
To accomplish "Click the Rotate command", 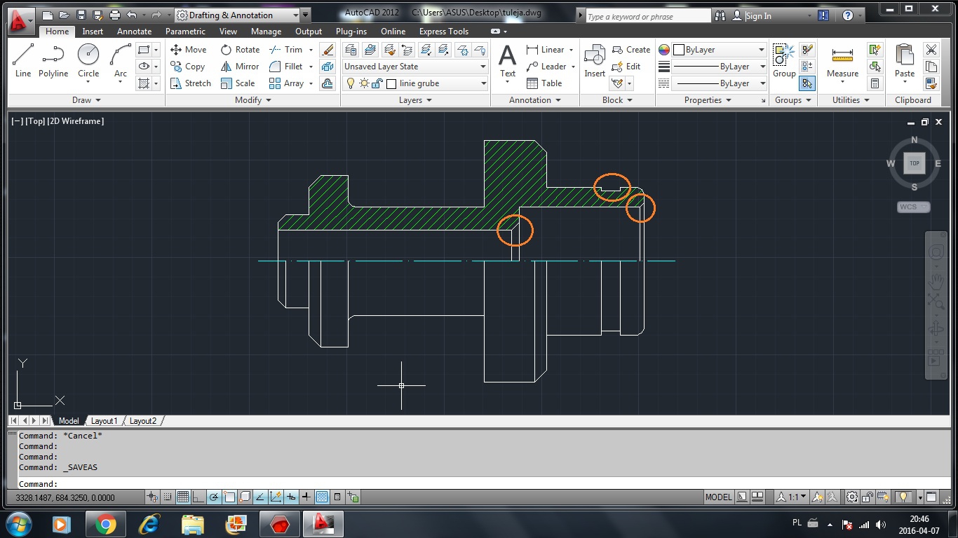I will click(x=240, y=50).
